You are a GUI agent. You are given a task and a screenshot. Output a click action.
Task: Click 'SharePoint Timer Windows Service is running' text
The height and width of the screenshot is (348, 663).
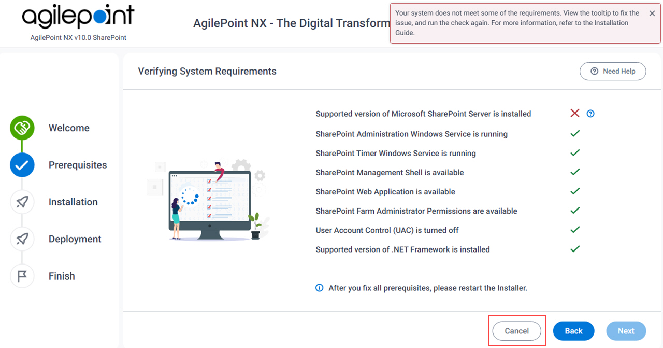coord(396,153)
